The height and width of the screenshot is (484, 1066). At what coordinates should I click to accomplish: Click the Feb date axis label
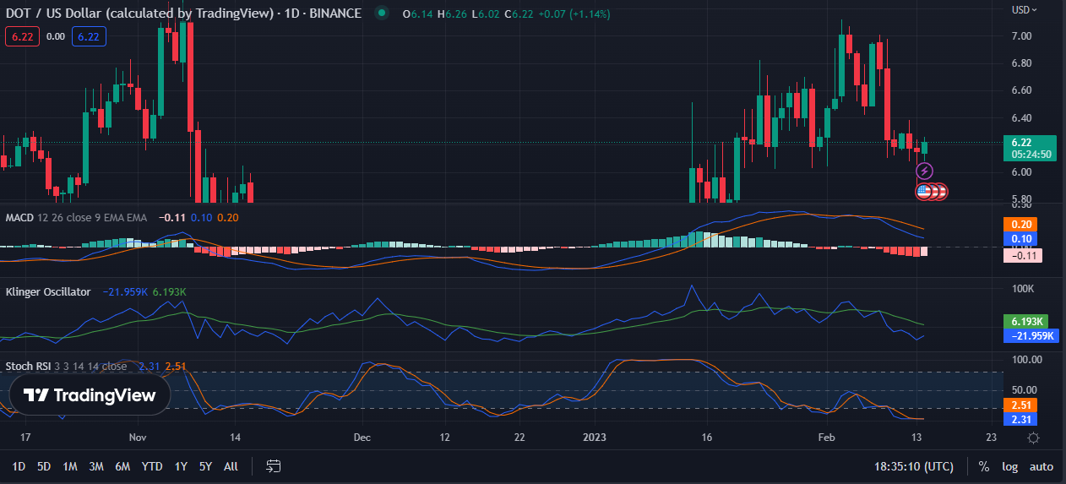pyautogui.click(x=827, y=438)
